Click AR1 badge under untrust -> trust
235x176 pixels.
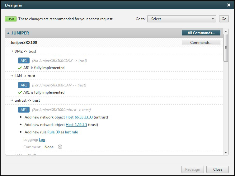tap(24, 109)
